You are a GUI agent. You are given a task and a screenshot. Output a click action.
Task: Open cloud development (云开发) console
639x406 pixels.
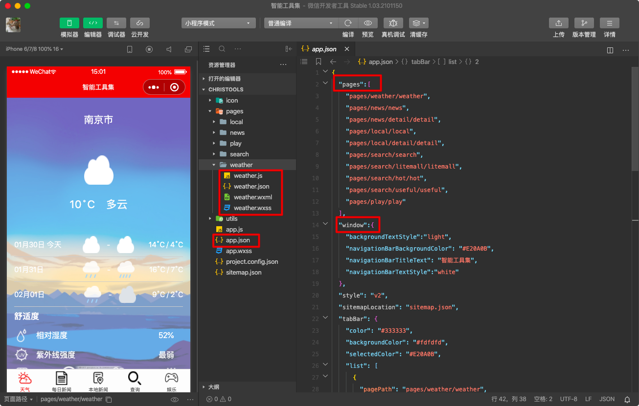140,23
